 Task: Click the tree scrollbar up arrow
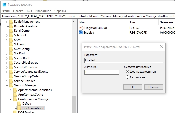click(74, 22)
